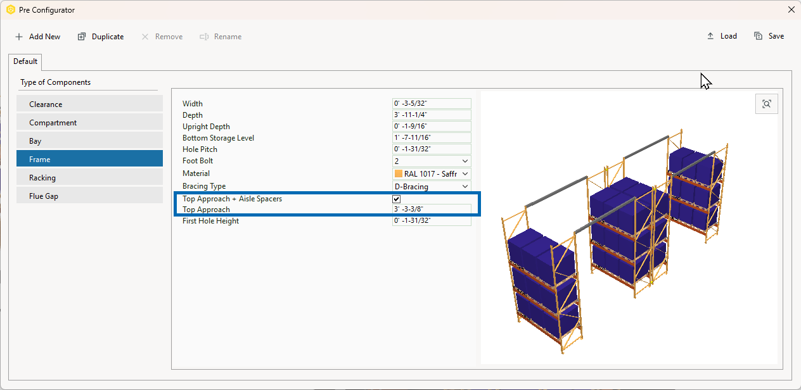Open the zoom preview icon above the 3D view

click(766, 103)
